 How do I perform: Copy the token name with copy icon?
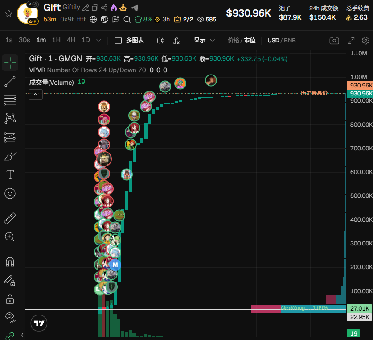(x=95, y=8)
